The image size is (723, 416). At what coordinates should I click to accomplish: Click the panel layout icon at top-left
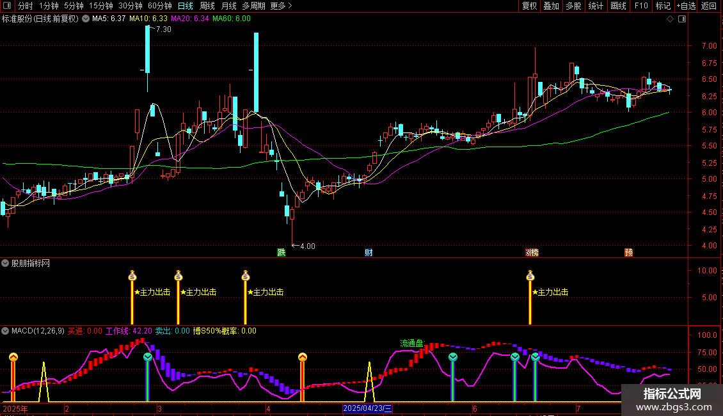click(7, 6)
